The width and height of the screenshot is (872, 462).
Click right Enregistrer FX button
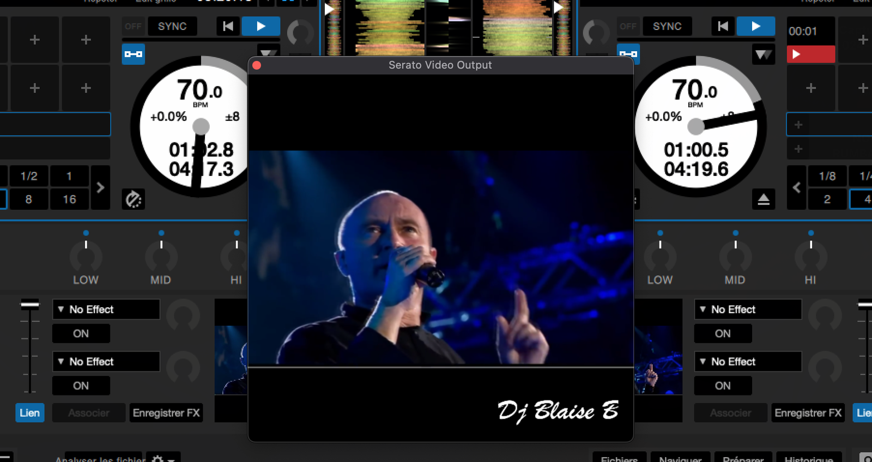click(x=808, y=413)
